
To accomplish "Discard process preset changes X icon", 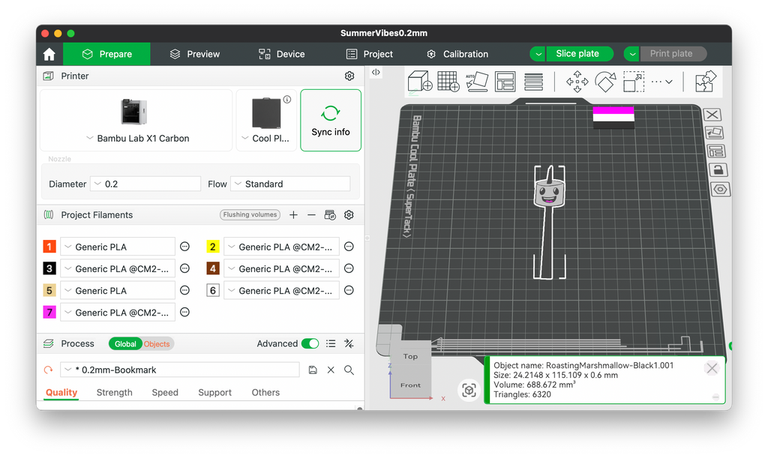I will coord(331,370).
